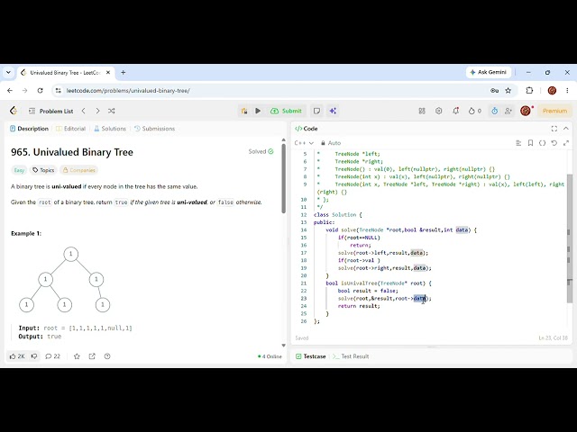Open the debugger icon beside Run
Screen dimensions: 577x432
click(x=244, y=111)
